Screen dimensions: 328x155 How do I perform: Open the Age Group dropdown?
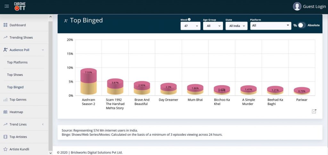213,26
